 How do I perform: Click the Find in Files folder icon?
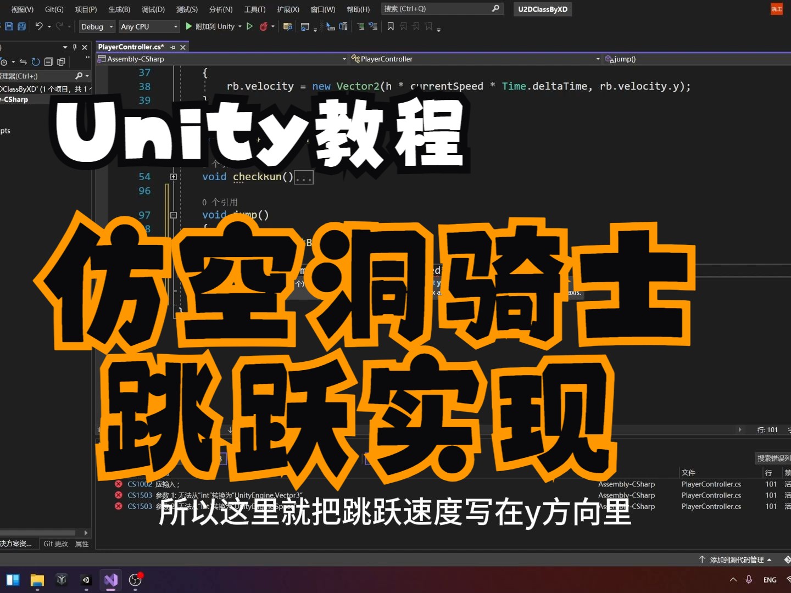pyautogui.click(x=287, y=26)
